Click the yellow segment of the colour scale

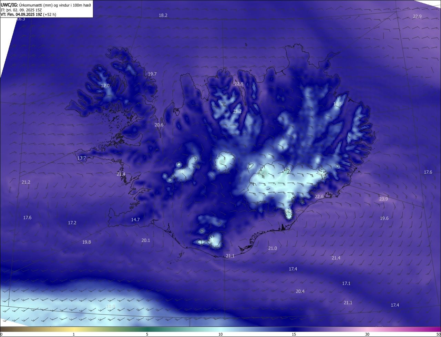[74, 329]
